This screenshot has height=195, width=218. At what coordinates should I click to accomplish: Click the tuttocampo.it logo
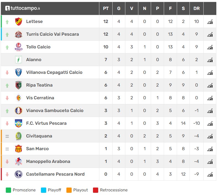[x=23, y=8]
